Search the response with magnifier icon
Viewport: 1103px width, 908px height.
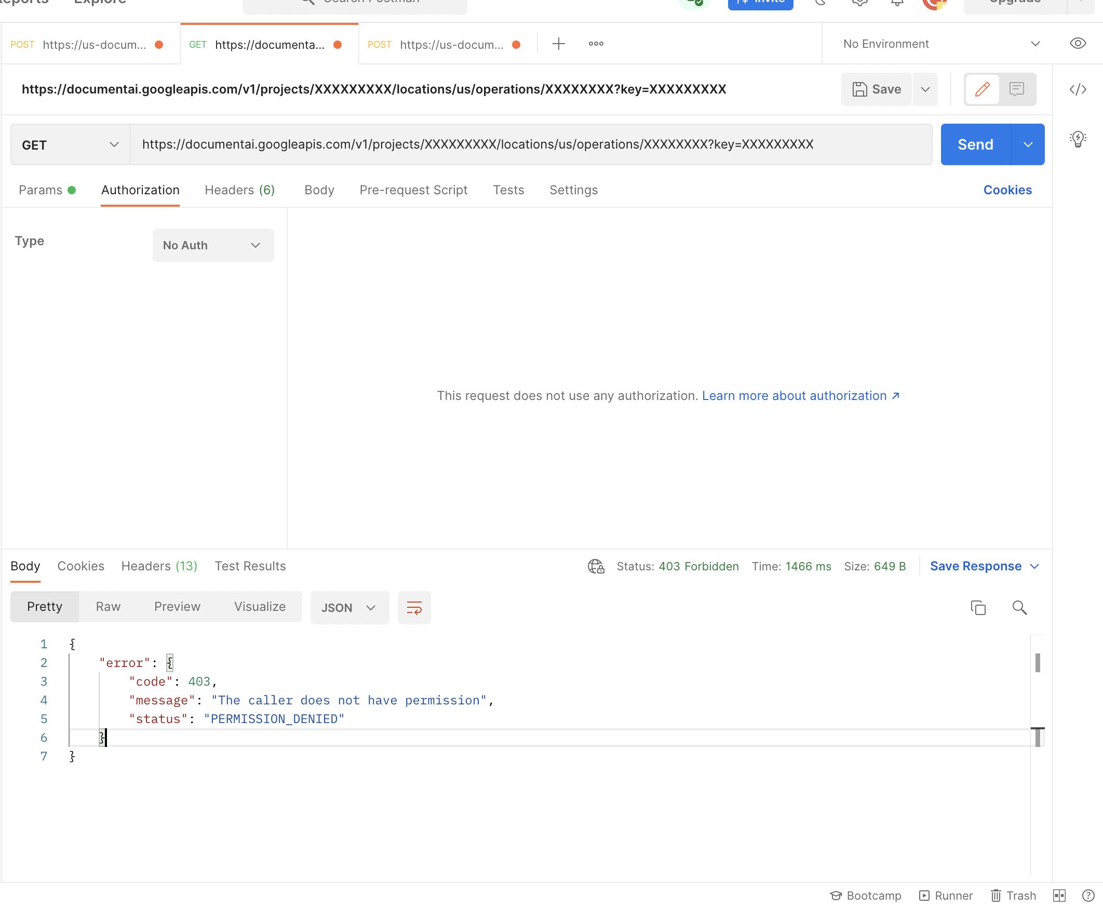click(1019, 607)
